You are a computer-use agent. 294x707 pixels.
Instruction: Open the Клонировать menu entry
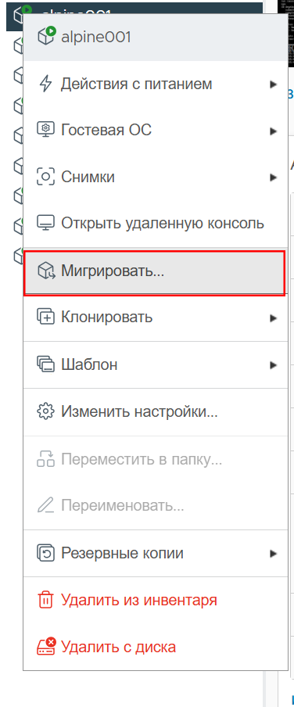pyautogui.click(x=156, y=318)
